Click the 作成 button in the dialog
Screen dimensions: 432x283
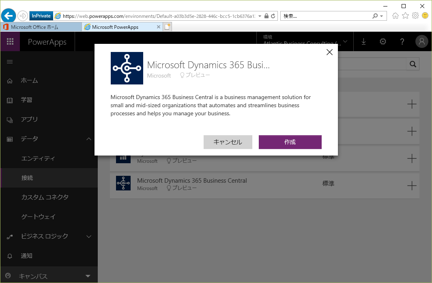click(x=290, y=142)
